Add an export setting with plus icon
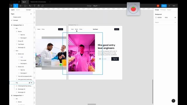Image resolution: width=187 pixels, height=105 pixels. tap(175, 22)
